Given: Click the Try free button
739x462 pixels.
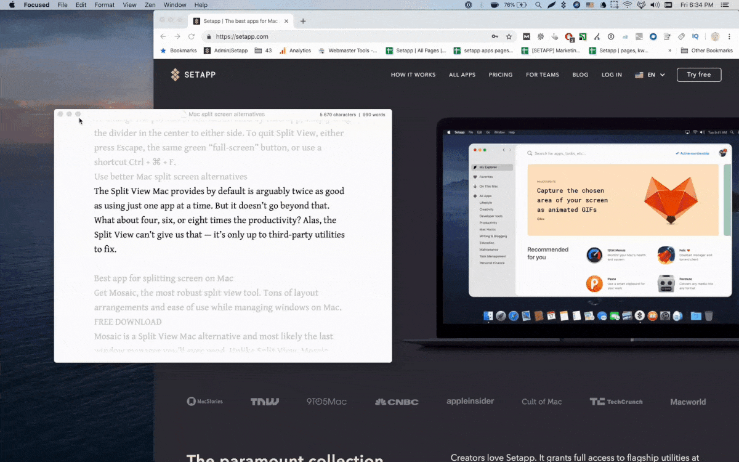Looking at the screenshot, I should (699, 75).
